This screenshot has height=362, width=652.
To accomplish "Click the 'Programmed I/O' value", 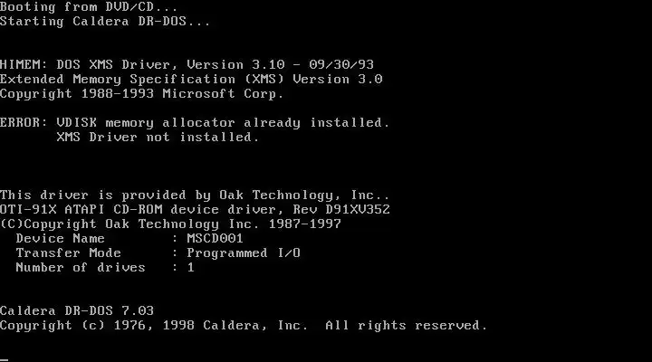I will pyautogui.click(x=244, y=253).
